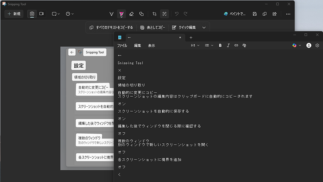Insert a link with the link icon

236,45
